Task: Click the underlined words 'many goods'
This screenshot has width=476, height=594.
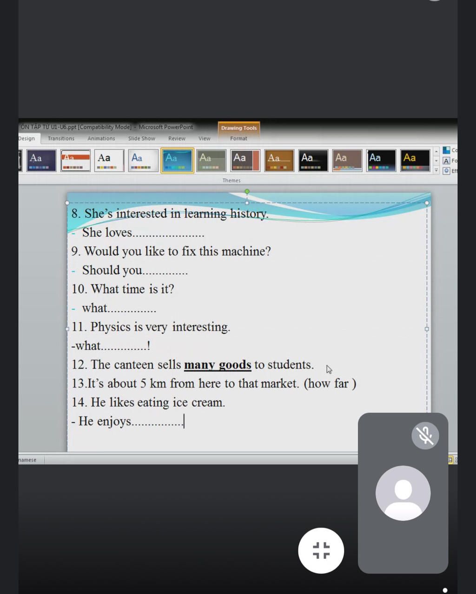Action: click(x=218, y=365)
